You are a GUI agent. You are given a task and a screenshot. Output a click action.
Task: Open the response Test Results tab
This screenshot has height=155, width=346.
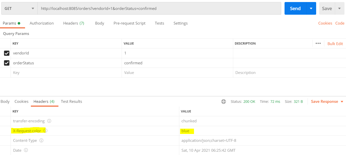coord(71,101)
